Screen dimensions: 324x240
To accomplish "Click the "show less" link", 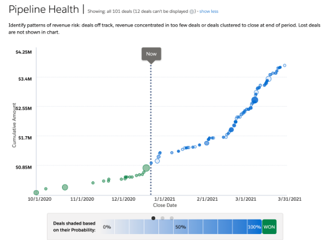I will tap(209, 11).
